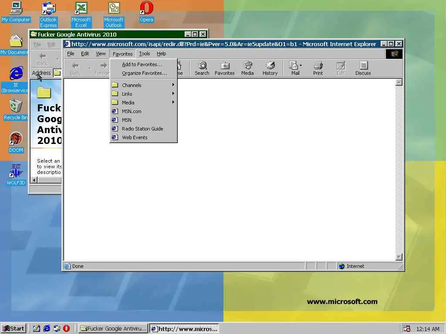The width and height of the screenshot is (446, 334).
Task: Launch WOLF3D desktop shortcut
Action: click(16, 175)
